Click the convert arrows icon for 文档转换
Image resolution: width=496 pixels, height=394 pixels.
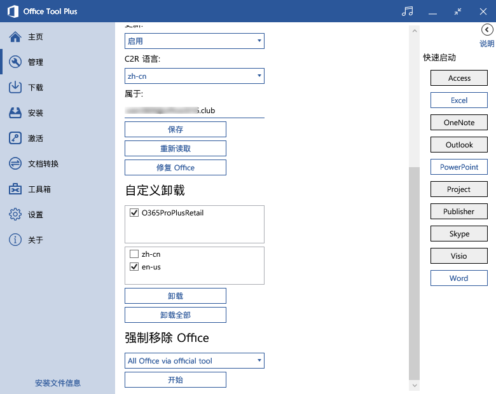tap(15, 163)
